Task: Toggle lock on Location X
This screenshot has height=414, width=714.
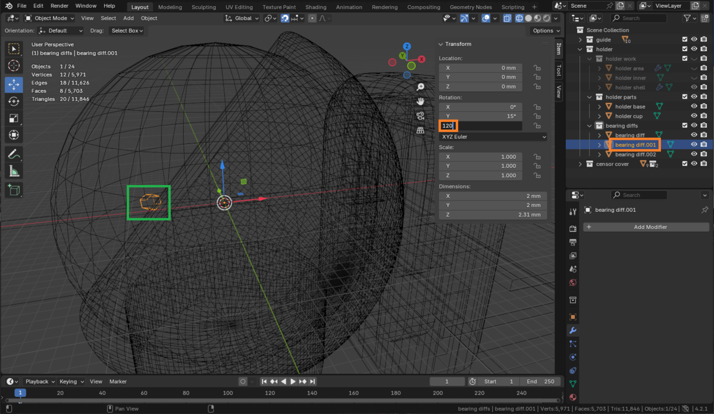Action: tap(537, 68)
